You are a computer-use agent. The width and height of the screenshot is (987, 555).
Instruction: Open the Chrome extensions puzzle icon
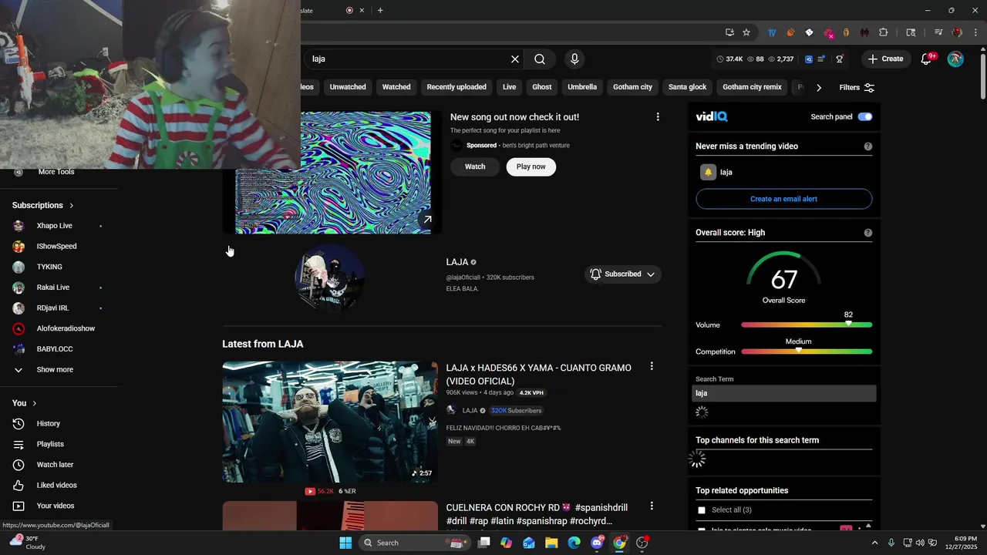click(x=884, y=32)
